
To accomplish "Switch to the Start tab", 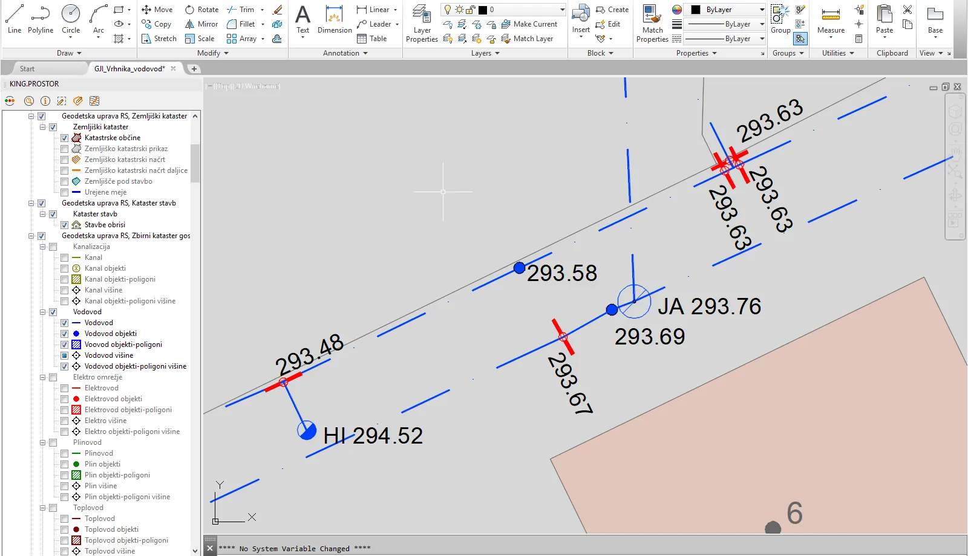I will (27, 69).
